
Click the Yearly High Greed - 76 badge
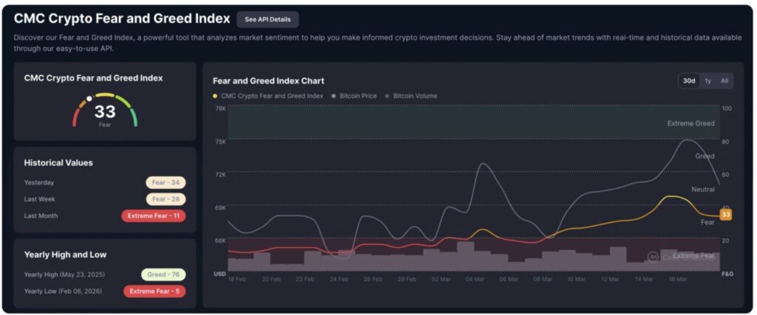tap(163, 274)
